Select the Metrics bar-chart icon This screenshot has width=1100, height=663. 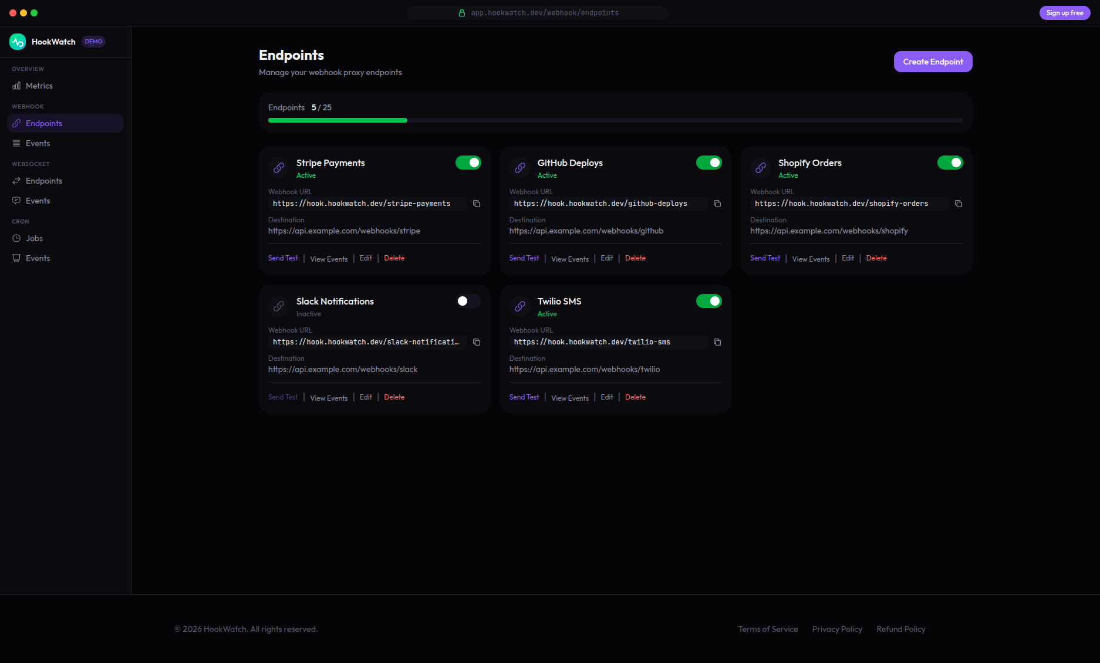(x=16, y=86)
